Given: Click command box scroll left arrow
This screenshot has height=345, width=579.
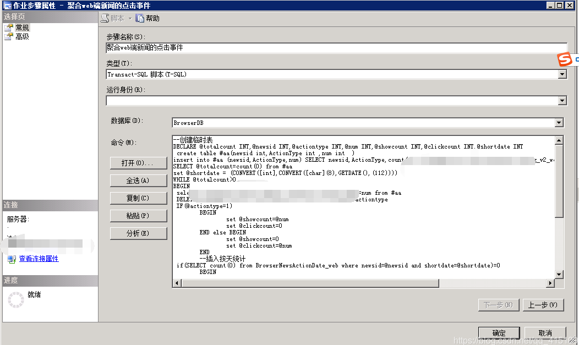Looking at the screenshot, I should tap(177, 283).
